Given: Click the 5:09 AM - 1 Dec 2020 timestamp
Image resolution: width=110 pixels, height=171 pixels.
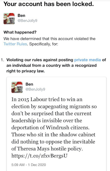Looking at the screenshot, I should (x=29, y=165).
